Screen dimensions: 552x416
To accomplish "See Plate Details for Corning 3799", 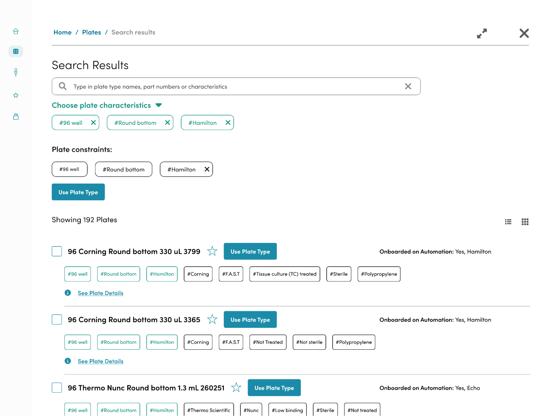I will pos(101,293).
